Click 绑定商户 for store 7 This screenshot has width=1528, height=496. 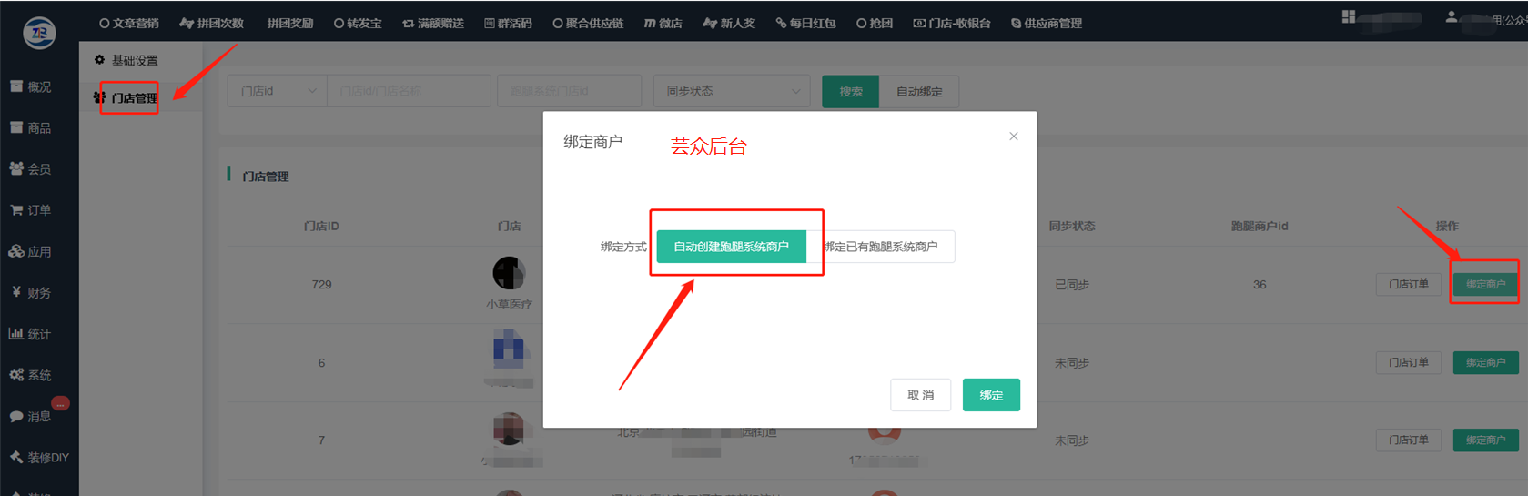tap(1485, 440)
